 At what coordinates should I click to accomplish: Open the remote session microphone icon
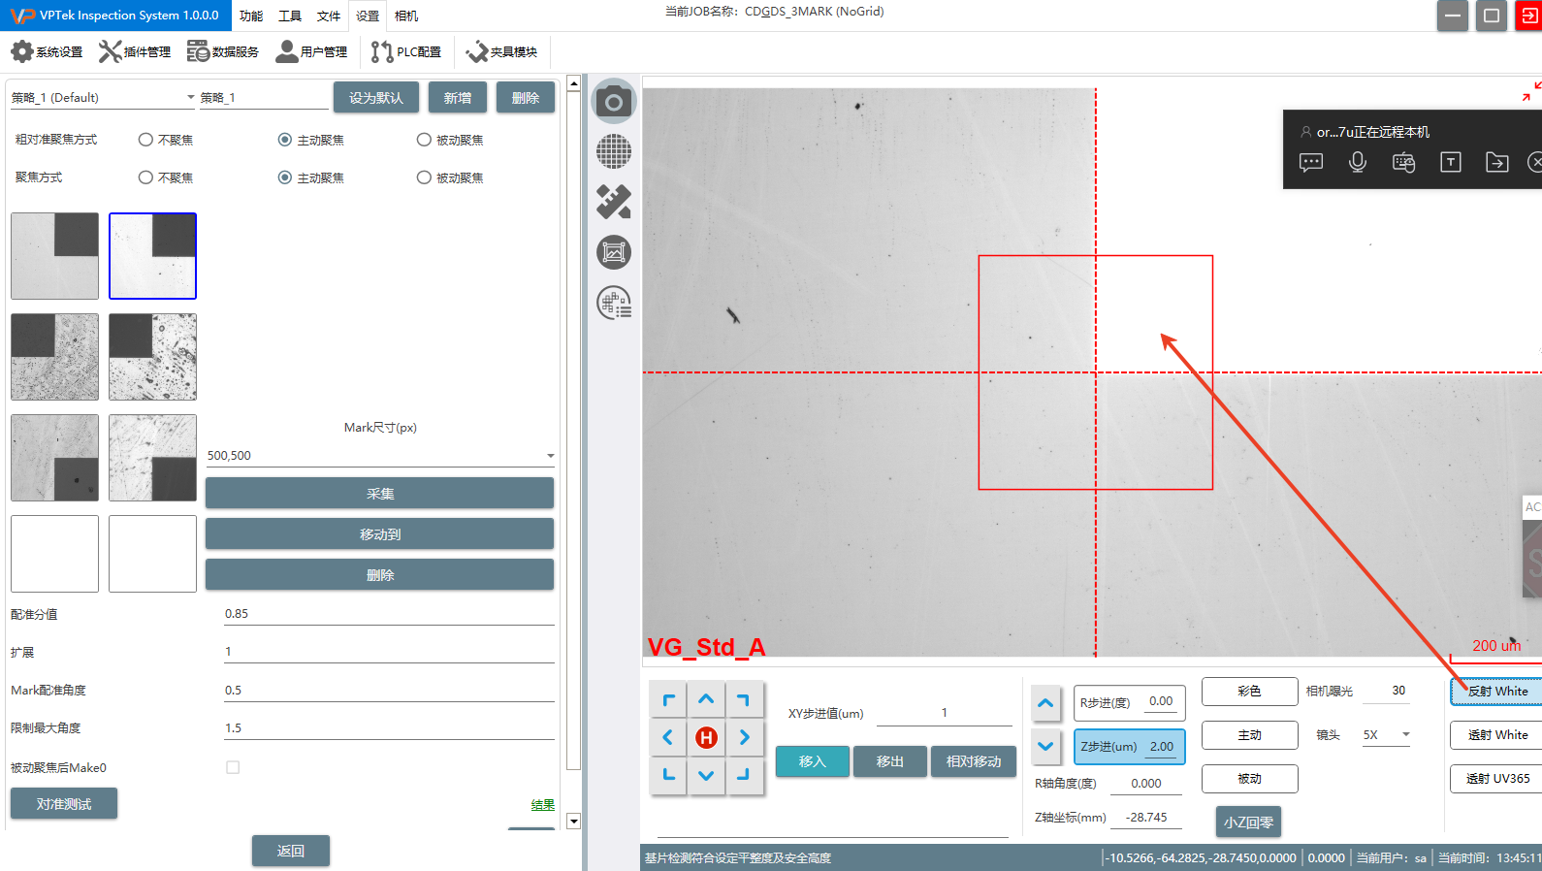(x=1357, y=162)
